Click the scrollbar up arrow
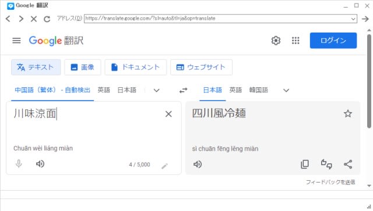This screenshot has width=373, height=211. (369, 30)
